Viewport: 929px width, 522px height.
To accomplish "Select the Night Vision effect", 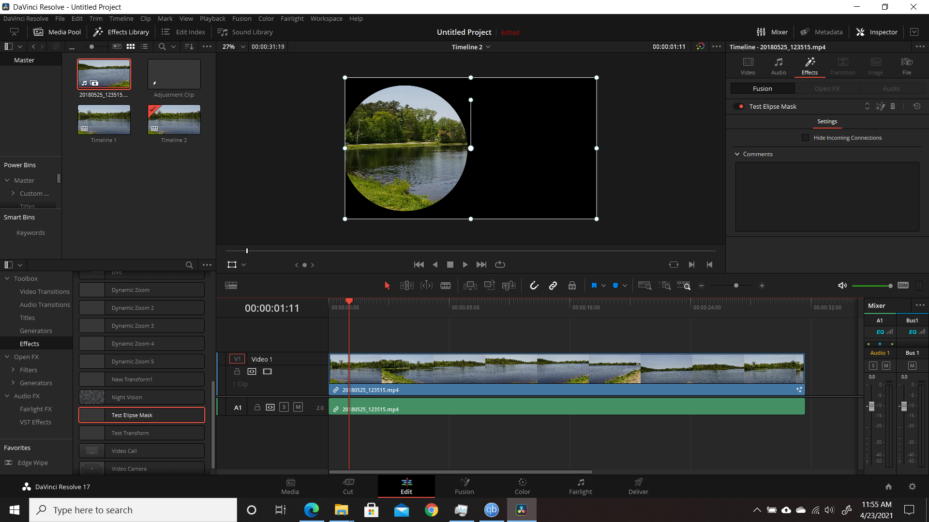I will pos(142,397).
